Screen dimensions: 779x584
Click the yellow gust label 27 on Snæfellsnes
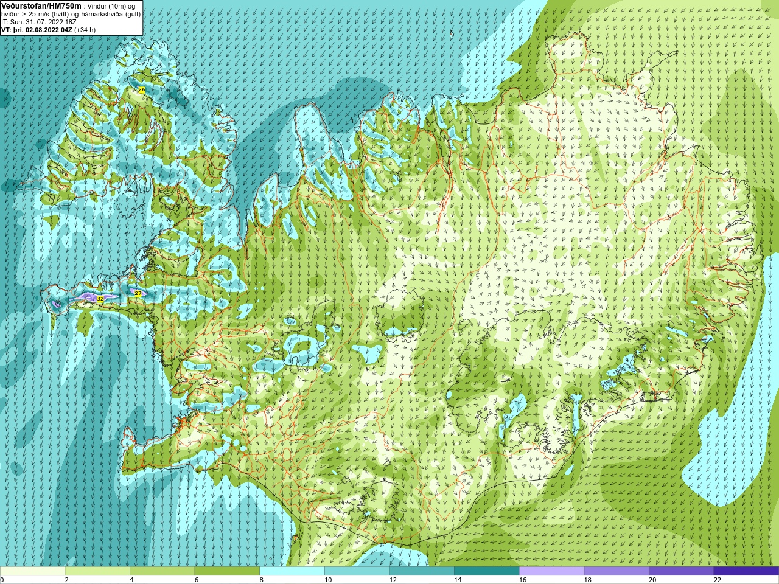[x=138, y=293]
